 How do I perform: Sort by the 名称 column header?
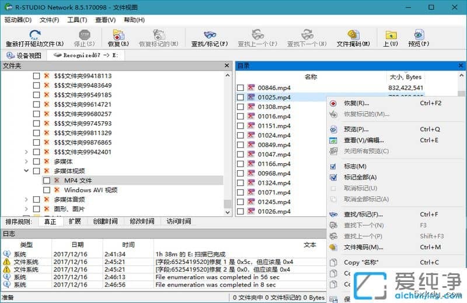(x=311, y=77)
